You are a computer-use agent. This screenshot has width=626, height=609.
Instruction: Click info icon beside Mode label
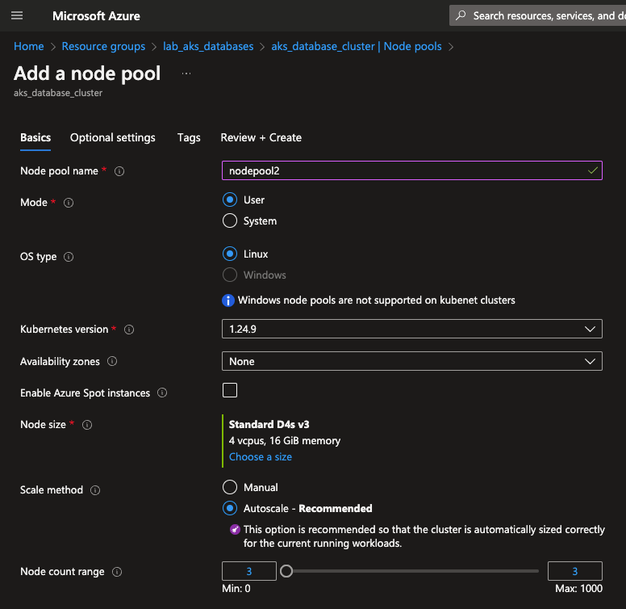tap(69, 203)
